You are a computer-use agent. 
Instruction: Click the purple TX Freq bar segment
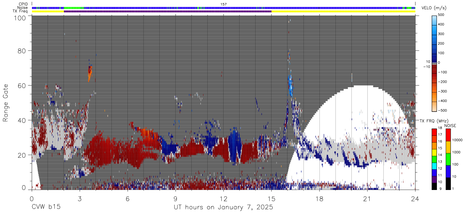tap(168, 11)
